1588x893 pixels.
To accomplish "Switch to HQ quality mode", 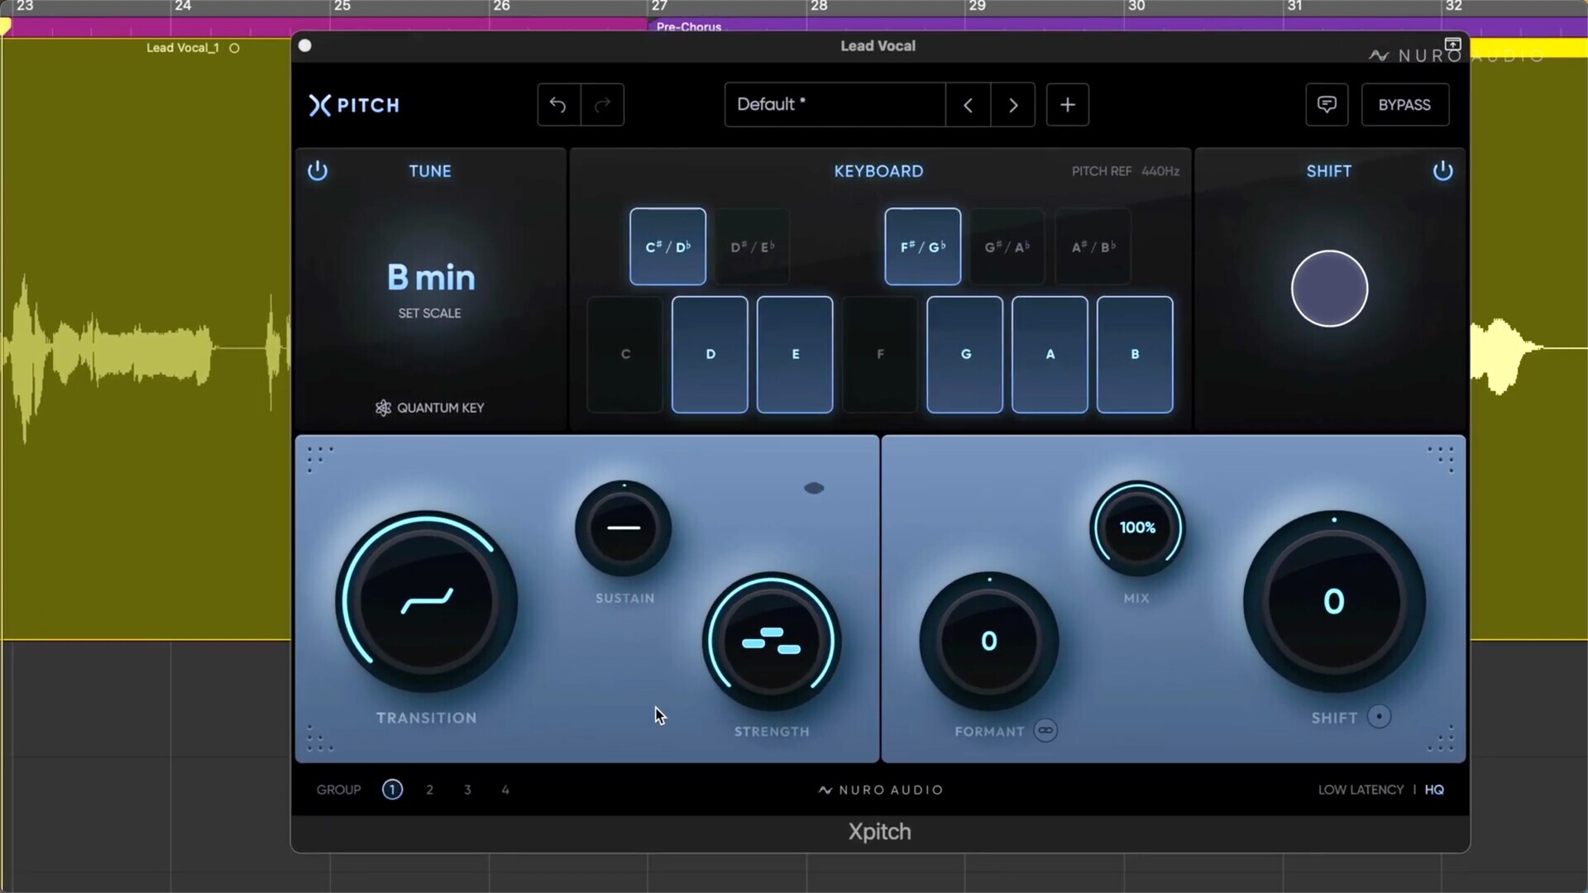I will click(x=1434, y=790).
